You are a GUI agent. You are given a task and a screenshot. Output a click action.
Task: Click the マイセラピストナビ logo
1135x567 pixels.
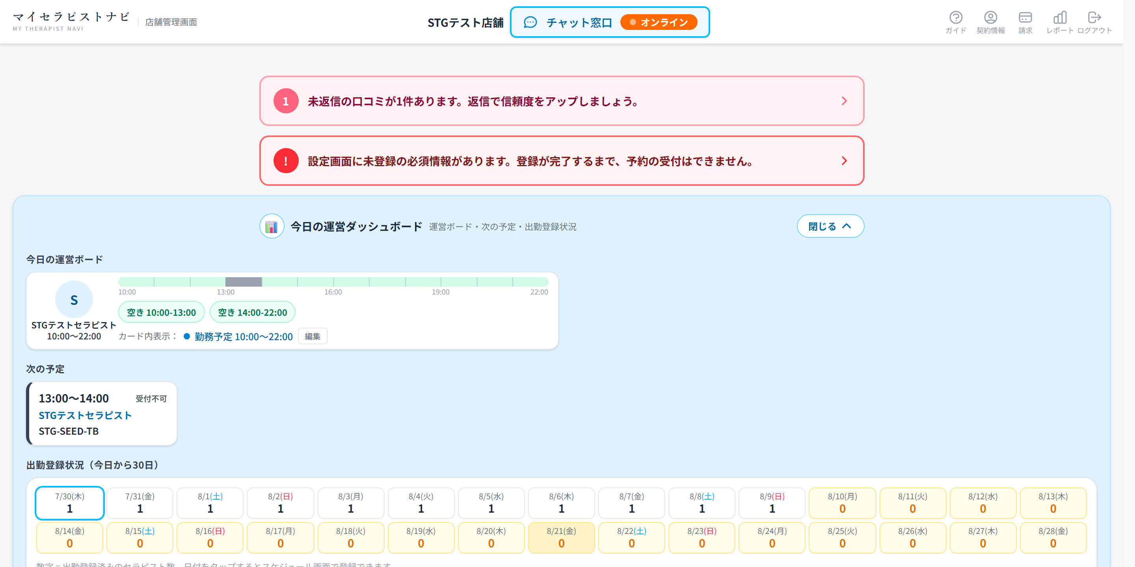(x=71, y=21)
